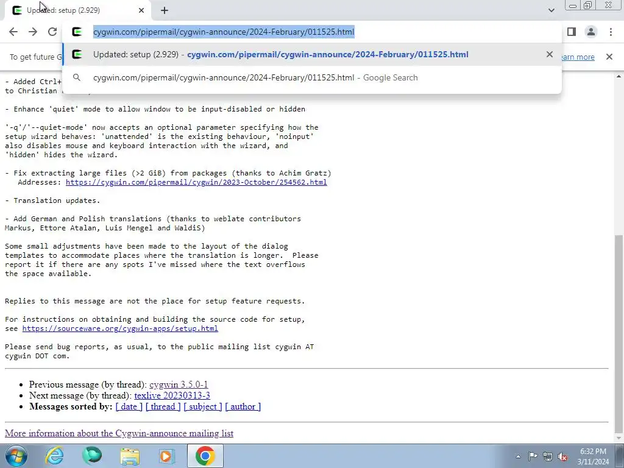
Task: Click the selected URL in address bar
Action: point(224,32)
